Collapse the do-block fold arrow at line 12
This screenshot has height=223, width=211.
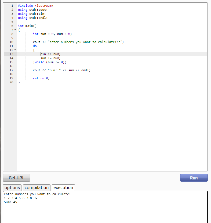[x=15, y=50]
